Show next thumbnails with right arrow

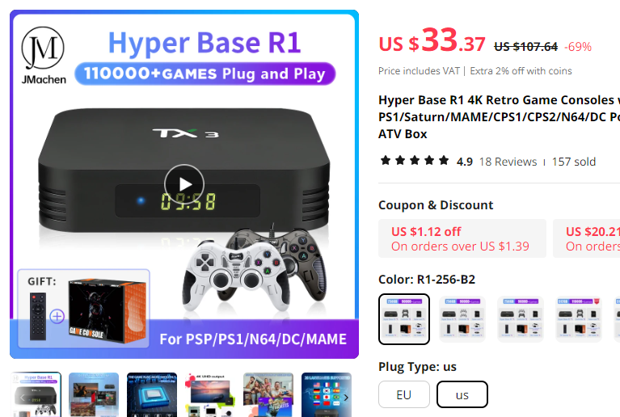point(347,398)
